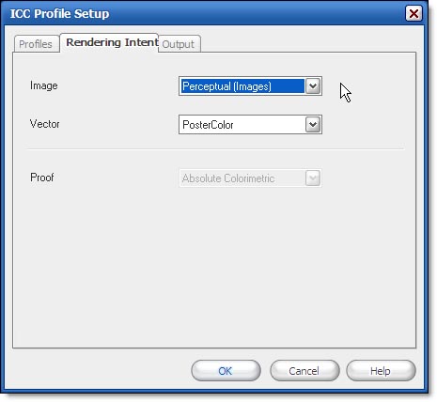Image resolution: width=437 pixels, height=402 pixels.
Task: Expand the Vector dropdown arrow
Action: [313, 125]
